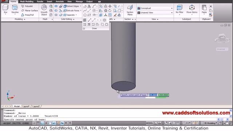
Task: Open Separate dropdown arrow
Action: coord(76,15)
